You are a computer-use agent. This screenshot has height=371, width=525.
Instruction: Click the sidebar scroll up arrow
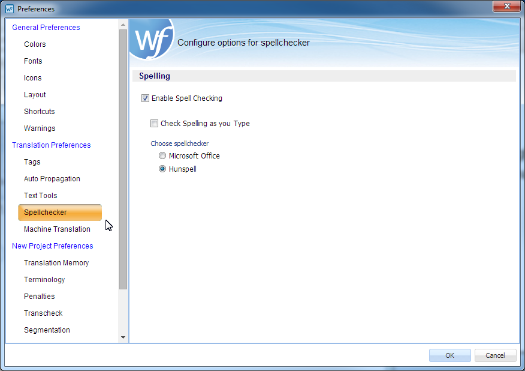click(123, 25)
